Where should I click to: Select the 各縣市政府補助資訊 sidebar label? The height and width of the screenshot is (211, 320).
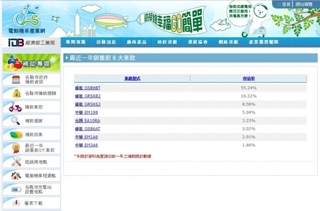36,79
